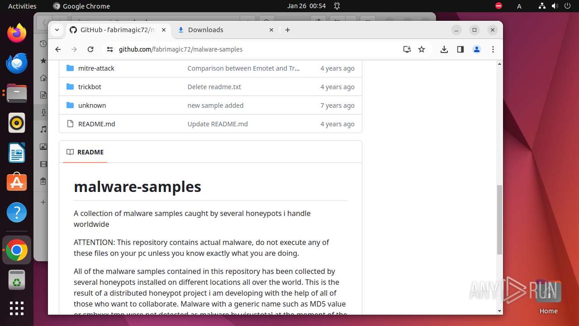
Task: Open commit 'Delete readme.txt'
Action: coord(214,87)
